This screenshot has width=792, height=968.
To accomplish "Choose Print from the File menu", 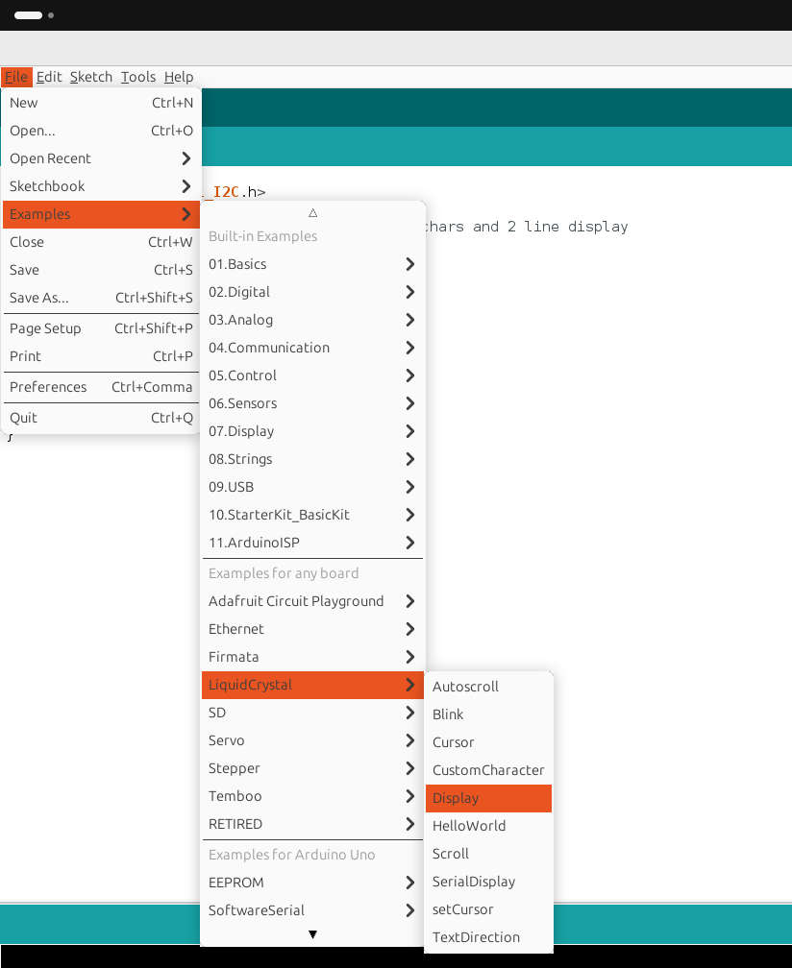I will pos(101,356).
